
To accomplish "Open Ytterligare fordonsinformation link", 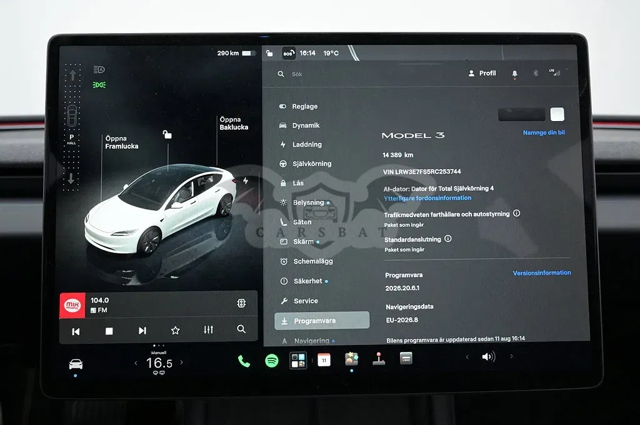I will click(x=427, y=198).
